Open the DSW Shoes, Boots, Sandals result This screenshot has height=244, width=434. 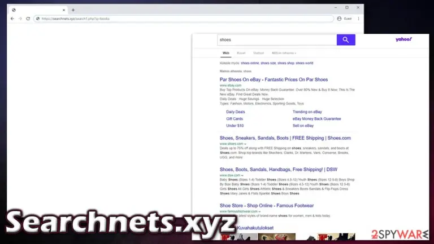[x=279, y=170]
